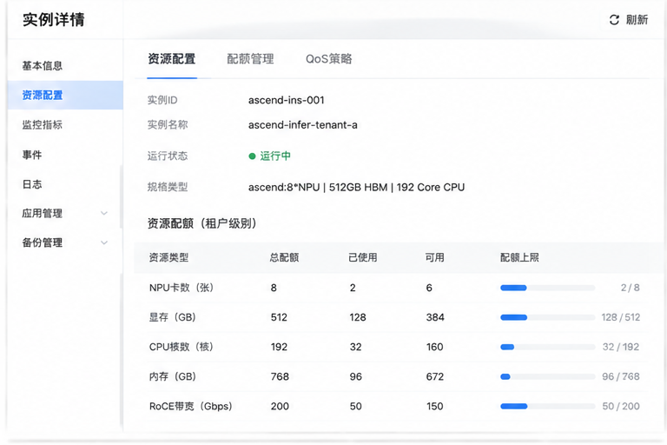667x445 pixels.
Task: Click the 内存 quota progress bar
Action: tap(547, 376)
